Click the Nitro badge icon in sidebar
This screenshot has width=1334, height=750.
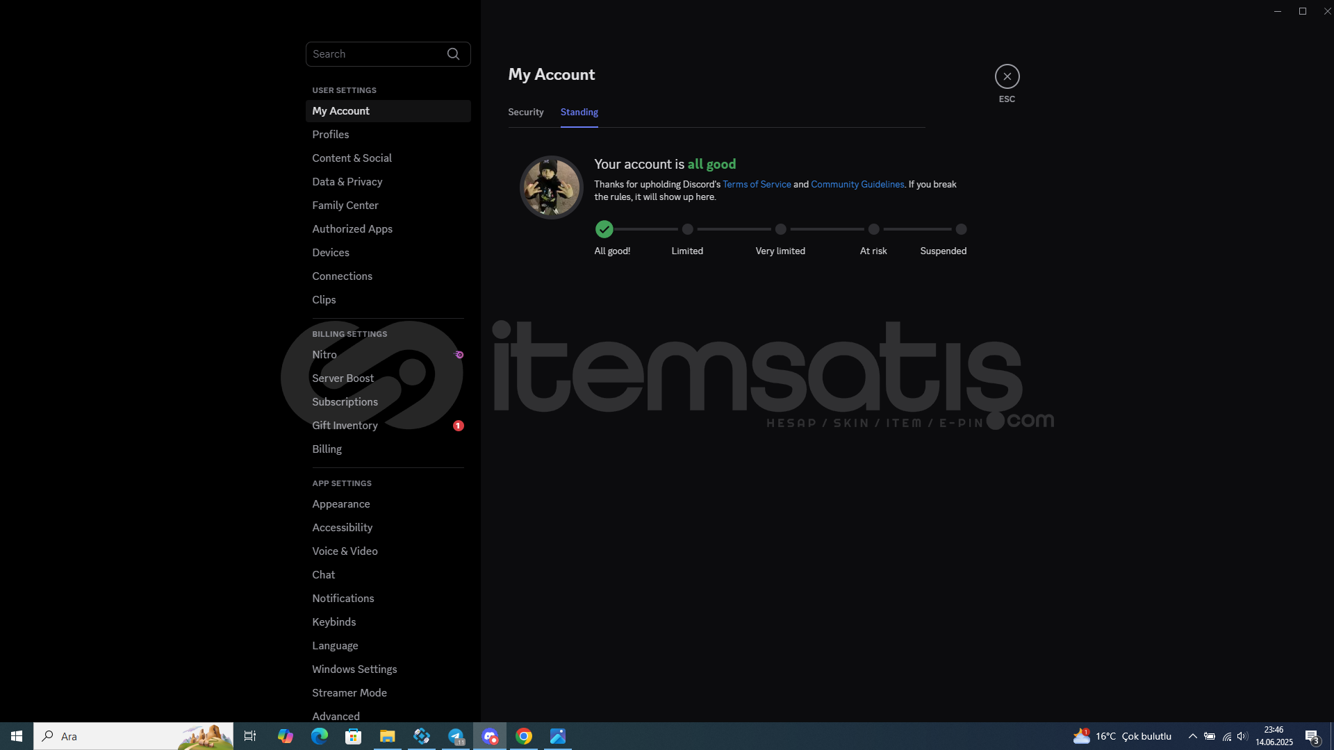pyautogui.click(x=459, y=355)
